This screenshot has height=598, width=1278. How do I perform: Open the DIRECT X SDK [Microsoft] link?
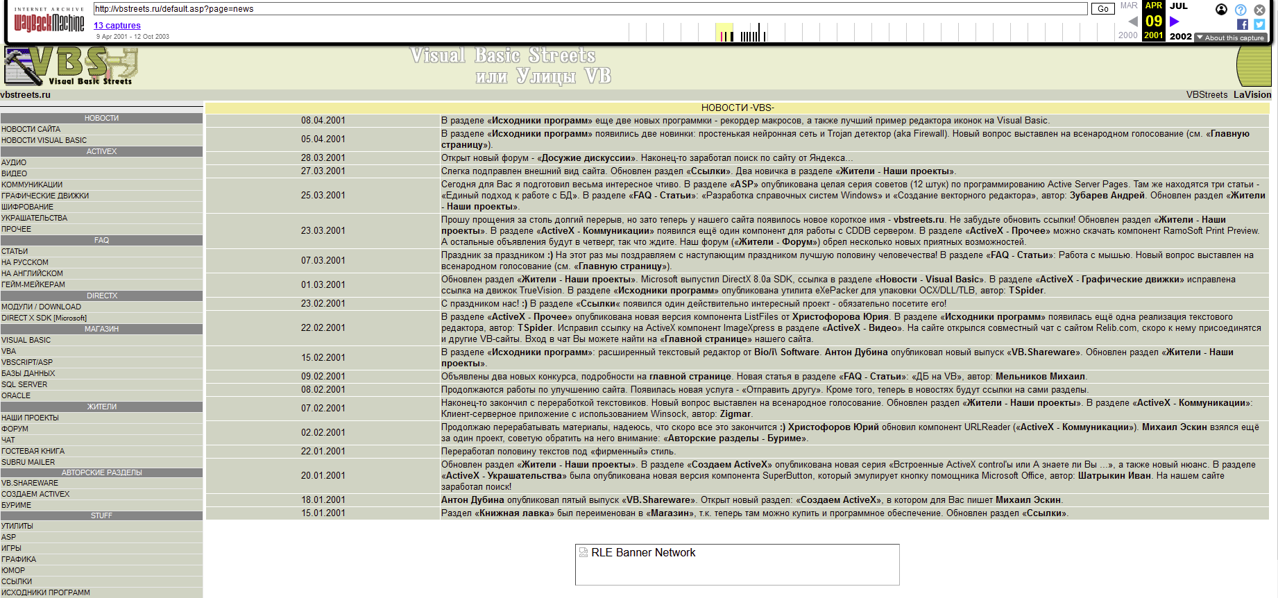point(44,318)
